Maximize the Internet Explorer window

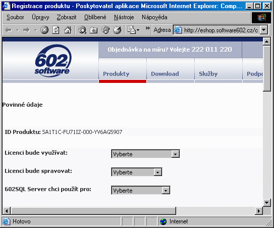(x=257, y=6)
